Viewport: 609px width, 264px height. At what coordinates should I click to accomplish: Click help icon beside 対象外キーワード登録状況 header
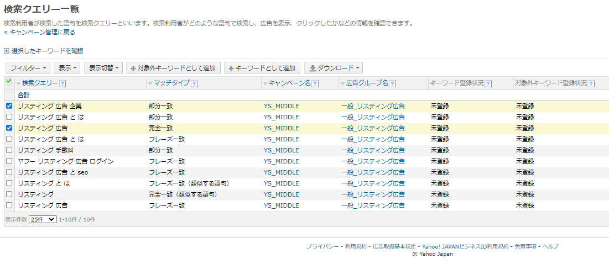(591, 83)
